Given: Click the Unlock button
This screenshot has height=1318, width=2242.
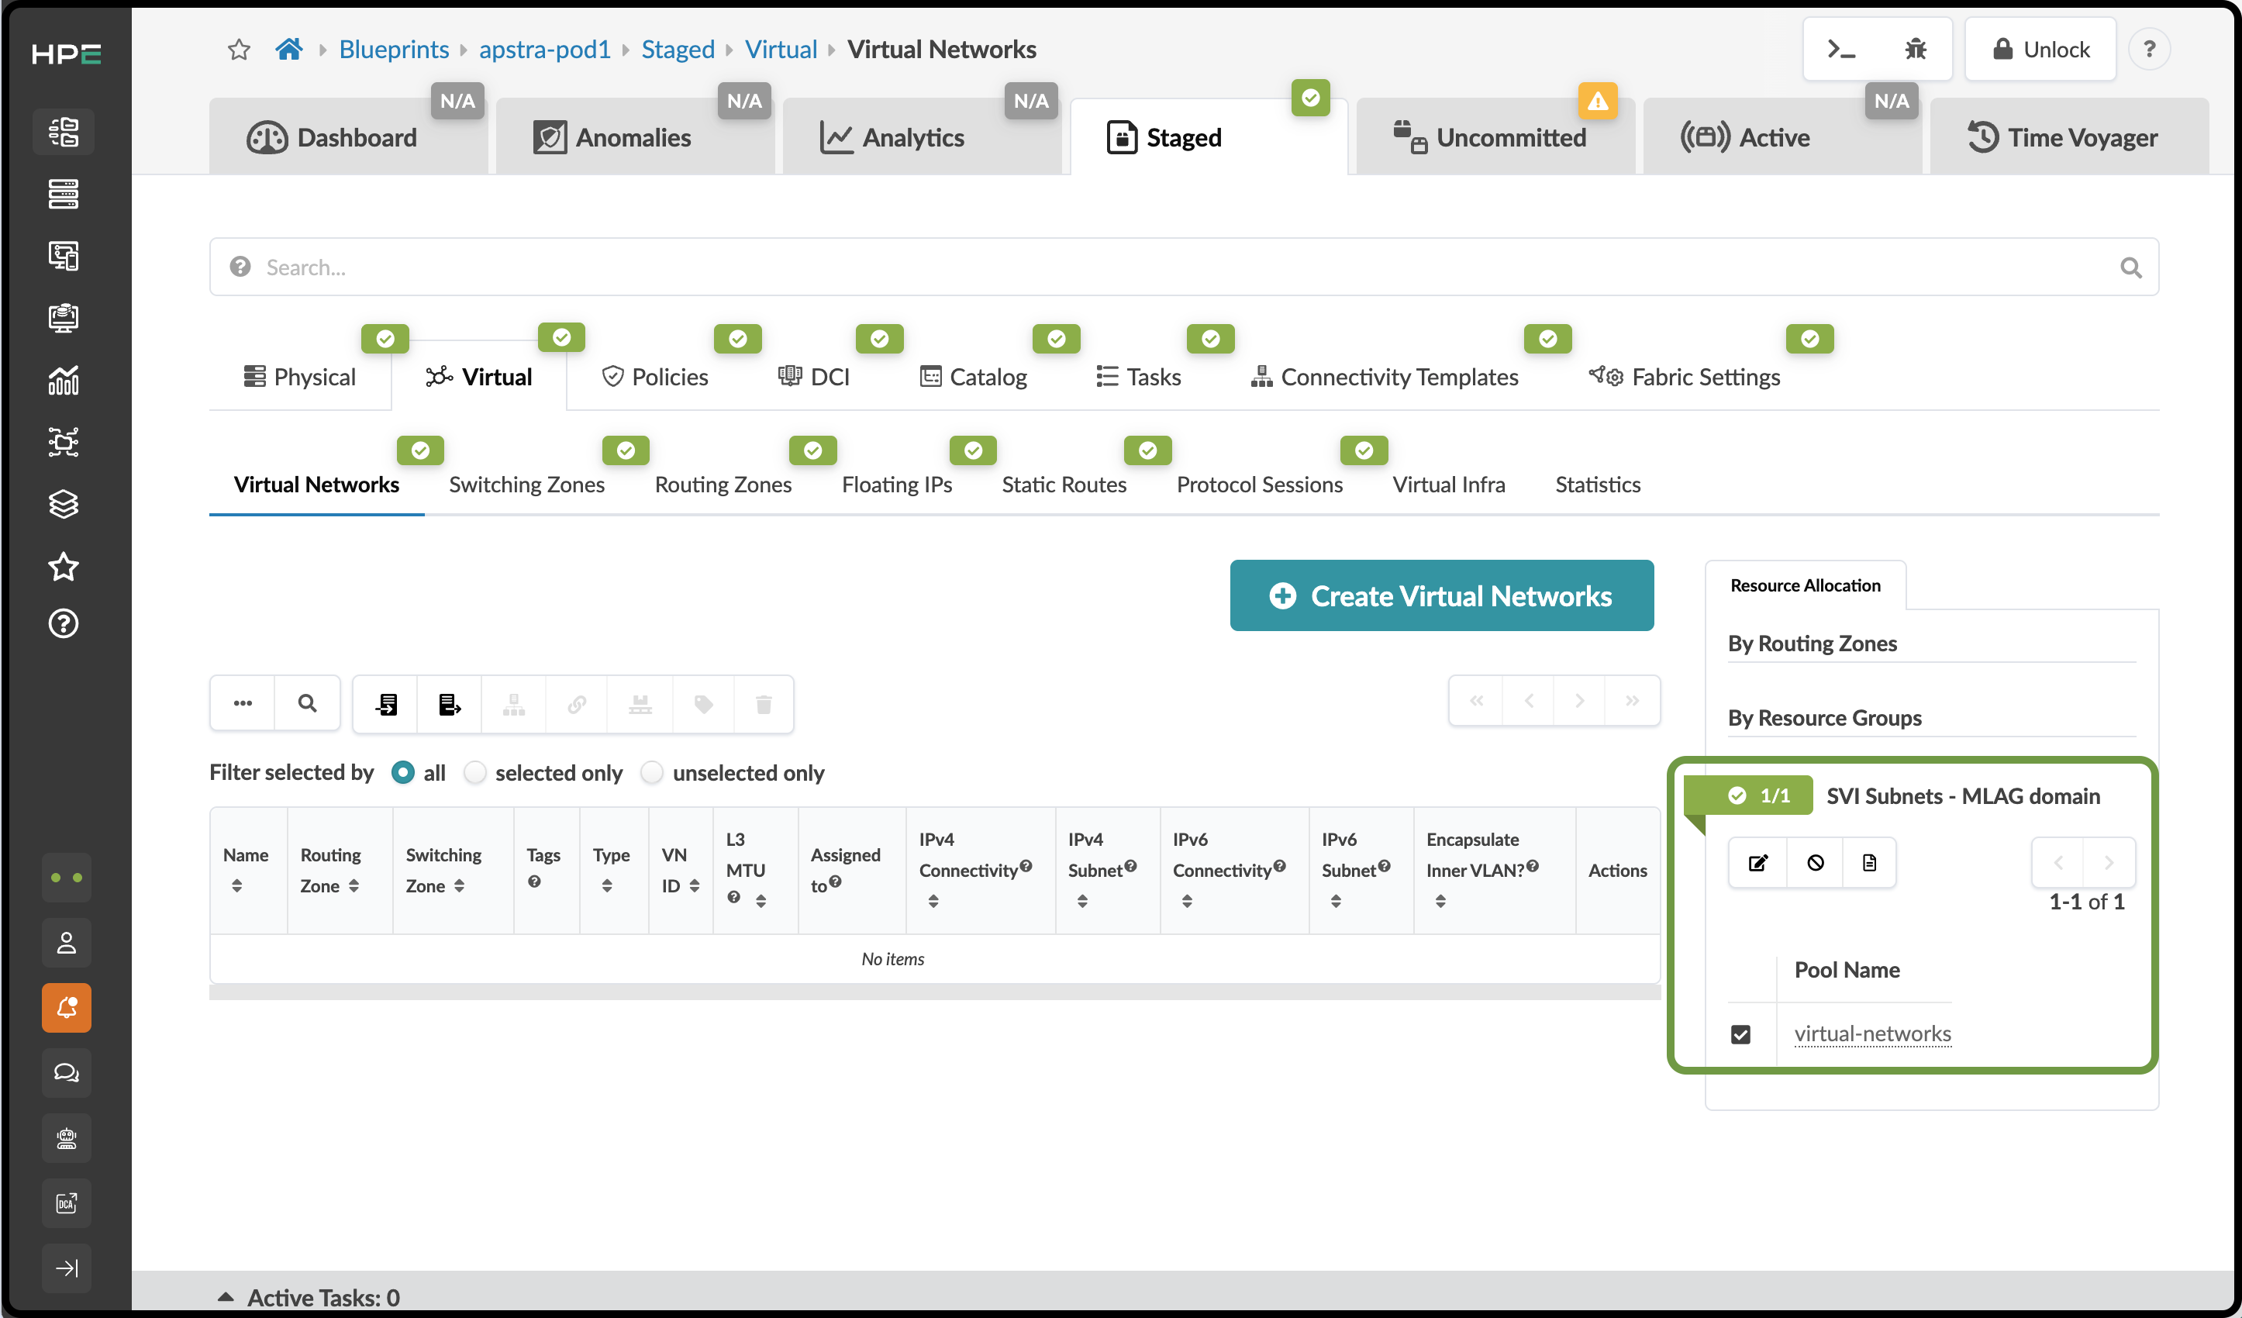Looking at the screenshot, I should [x=2040, y=49].
